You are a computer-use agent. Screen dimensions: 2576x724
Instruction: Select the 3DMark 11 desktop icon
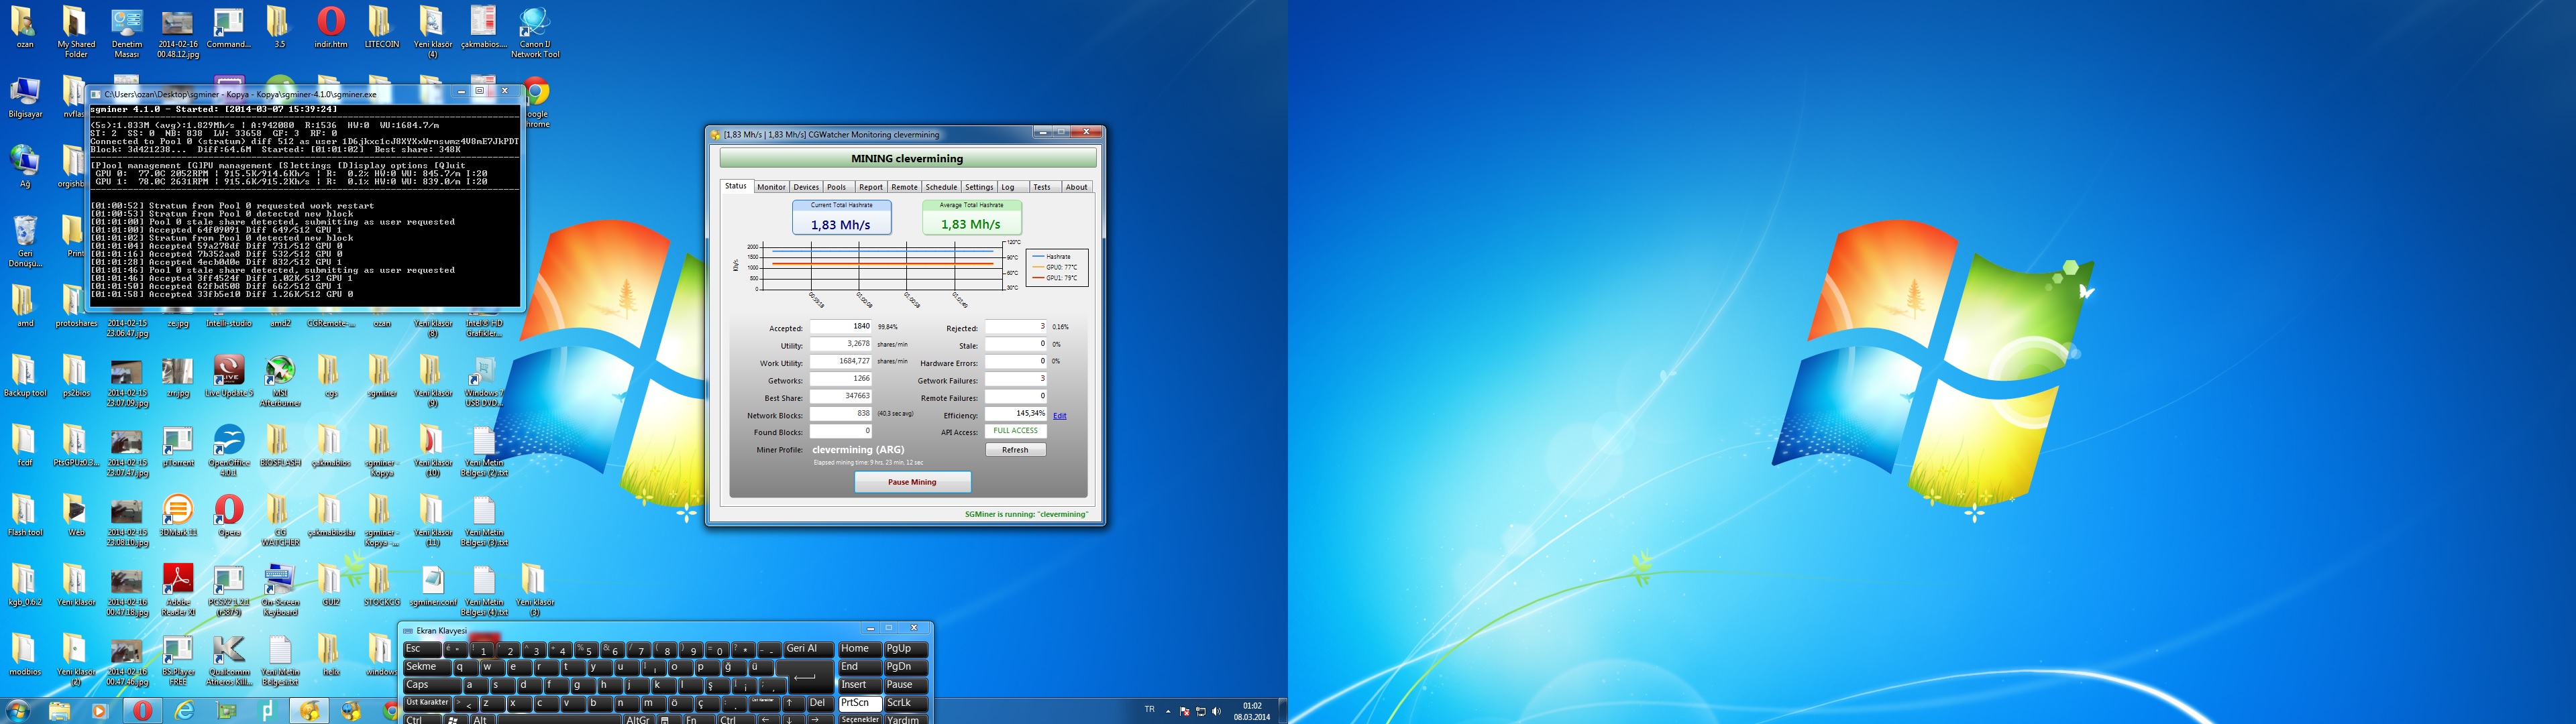tap(178, 516)
